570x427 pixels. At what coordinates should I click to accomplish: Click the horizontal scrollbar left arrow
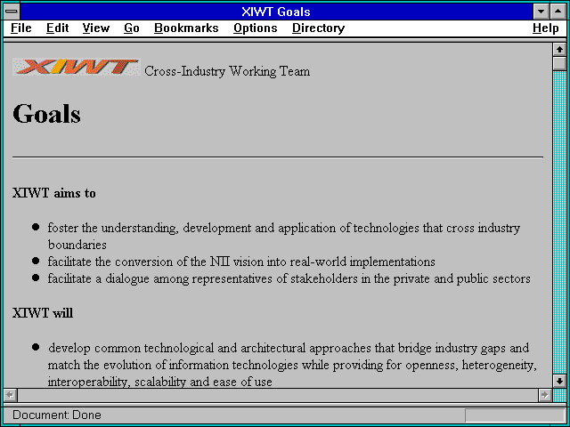tap(10, 395)
